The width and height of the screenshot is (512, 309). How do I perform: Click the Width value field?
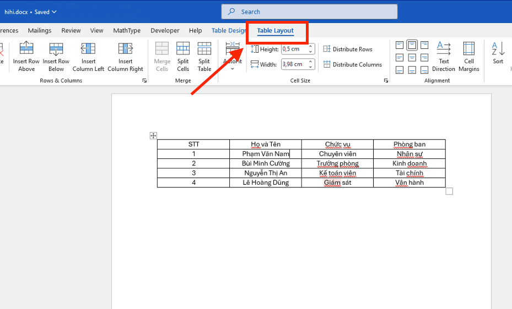(x=294, y=64)
